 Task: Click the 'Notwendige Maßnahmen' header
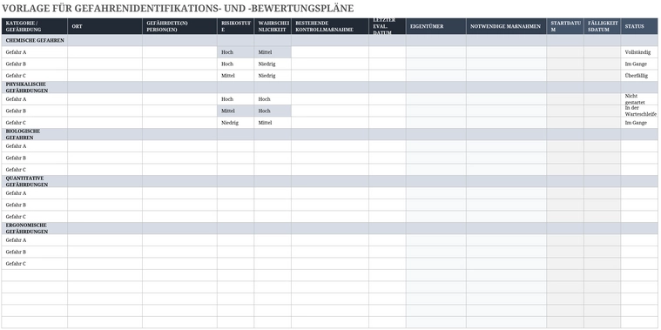tap(506, 26)
